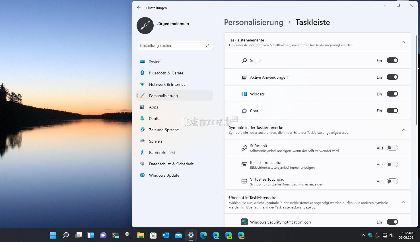This screenshot has height=242, width=420.
Task: Disable the Widgets taskbar toggle
Action: pos(392,94)
